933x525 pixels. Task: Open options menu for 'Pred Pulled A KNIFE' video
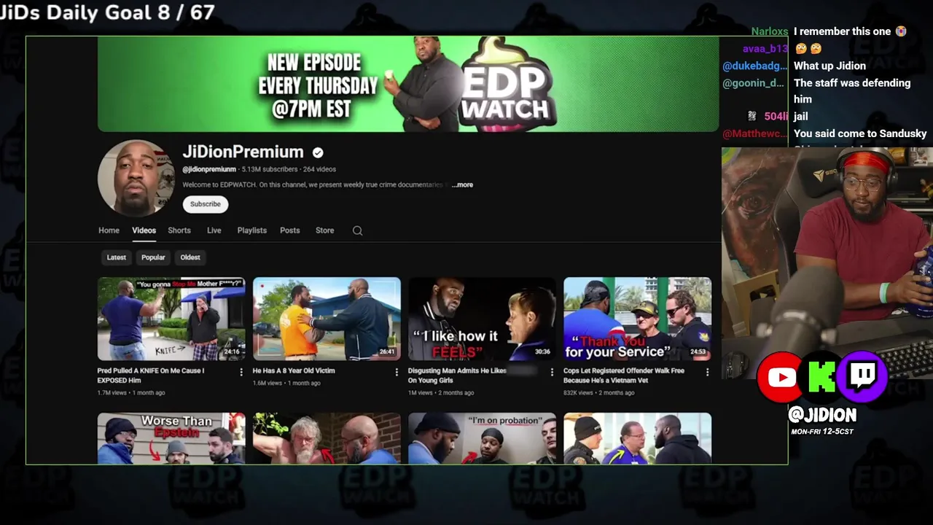[x=241, y=372]
